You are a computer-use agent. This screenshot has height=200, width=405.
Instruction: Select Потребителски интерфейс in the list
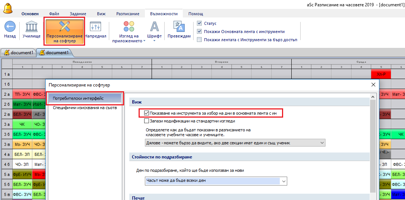85,99
